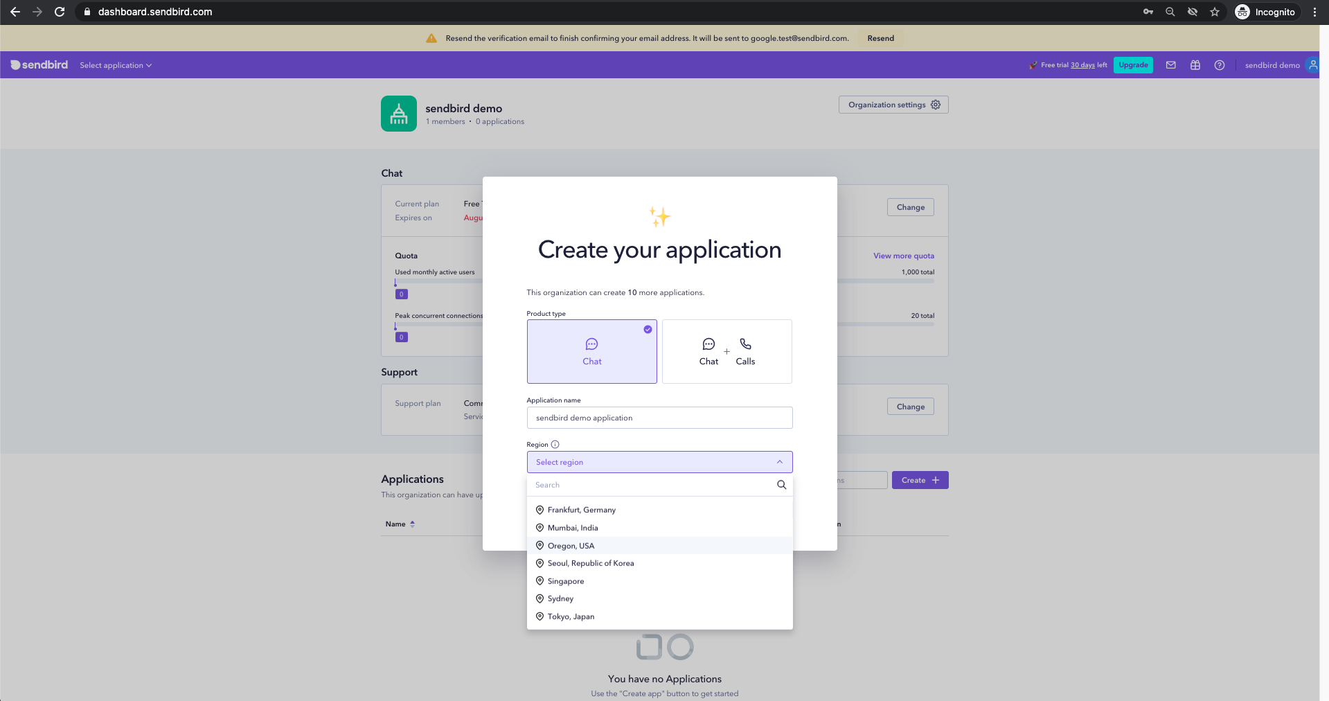Screen dimensions: 1329x701
Task: Choose Tokyo, Japan region
Action: pyautogui.click(x=659, y=616)
